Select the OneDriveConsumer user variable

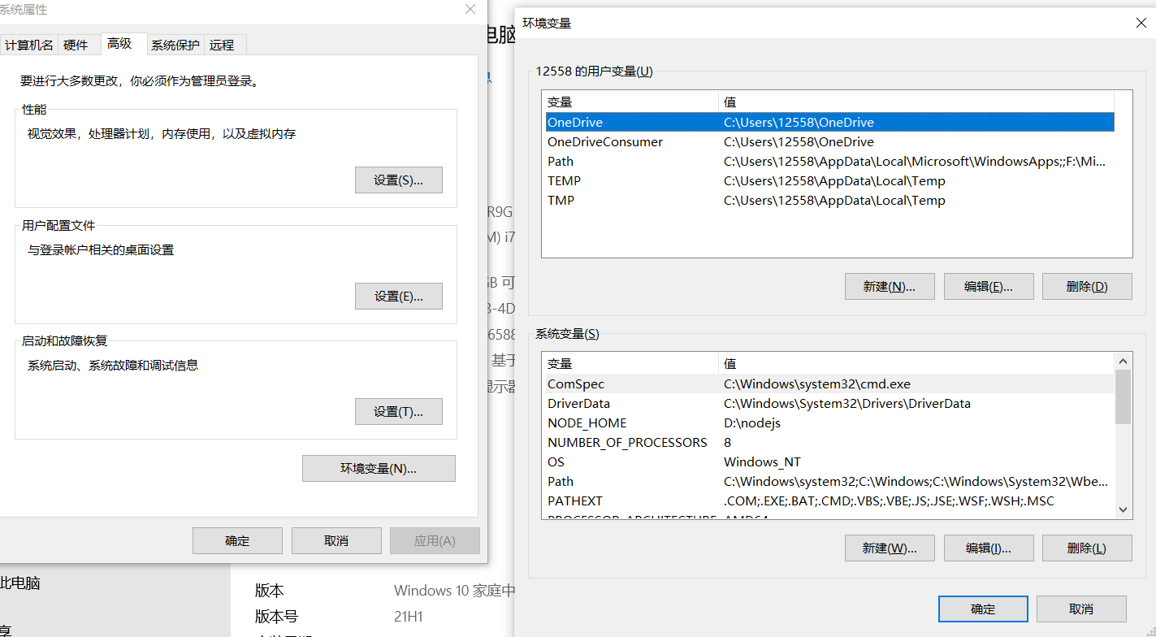point(829,142)
